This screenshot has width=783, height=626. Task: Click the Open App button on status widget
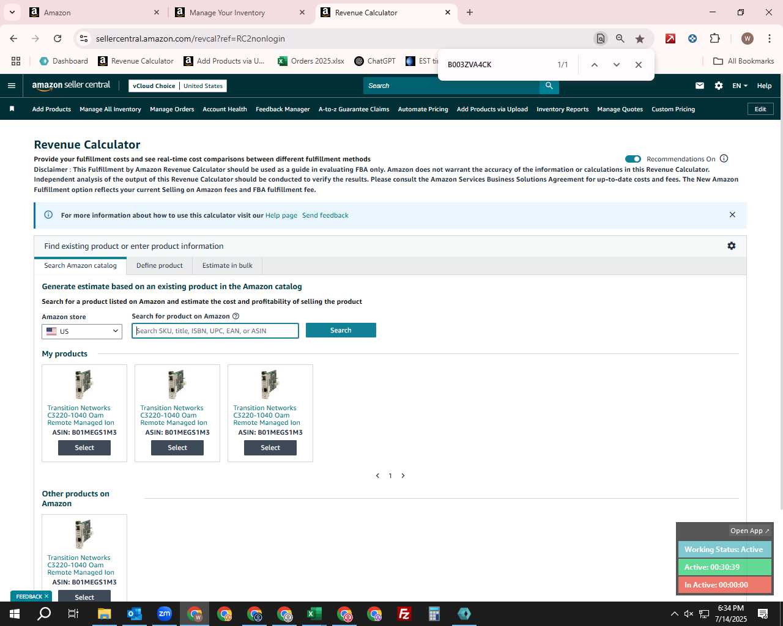(750, 531)
